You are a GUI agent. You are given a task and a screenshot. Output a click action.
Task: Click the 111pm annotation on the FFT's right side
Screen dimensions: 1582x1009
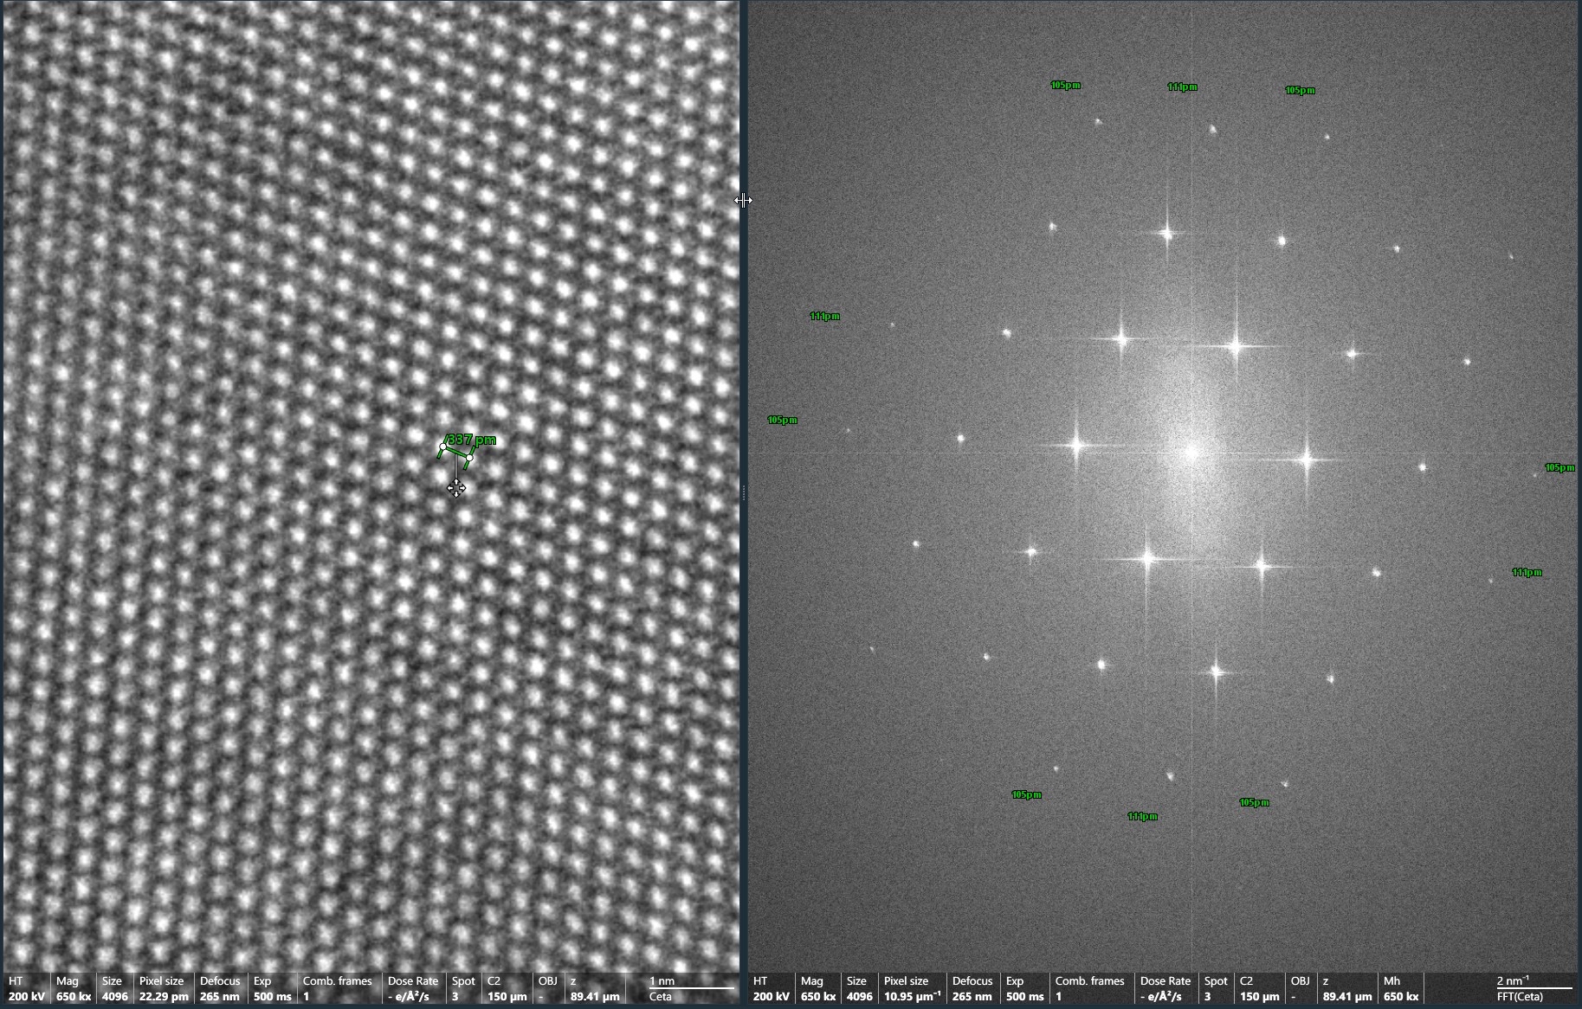pyautogui.click(x=1527, y=572)
